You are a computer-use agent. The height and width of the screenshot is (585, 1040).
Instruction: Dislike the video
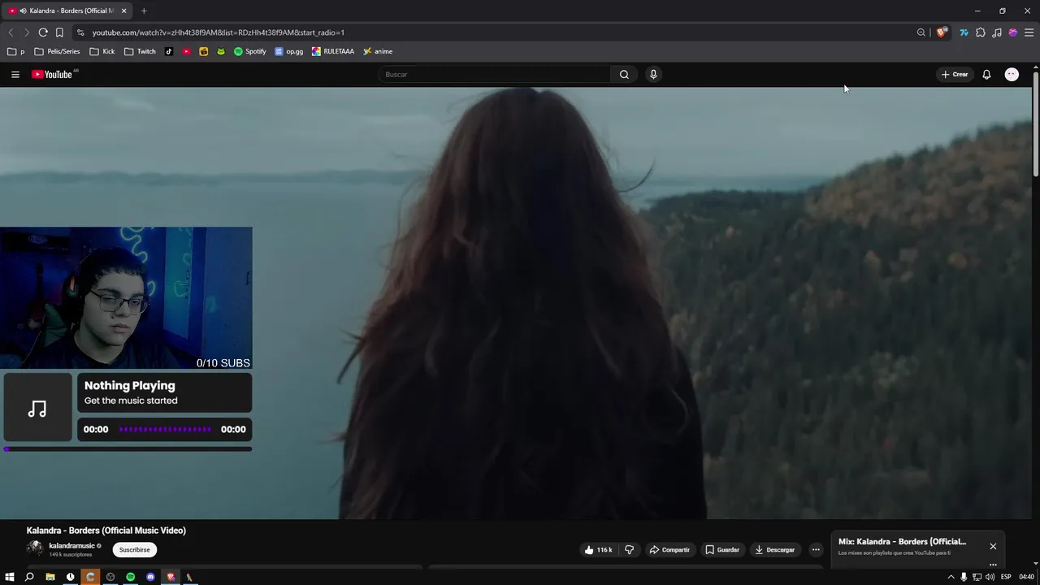[x=629, y=550]
